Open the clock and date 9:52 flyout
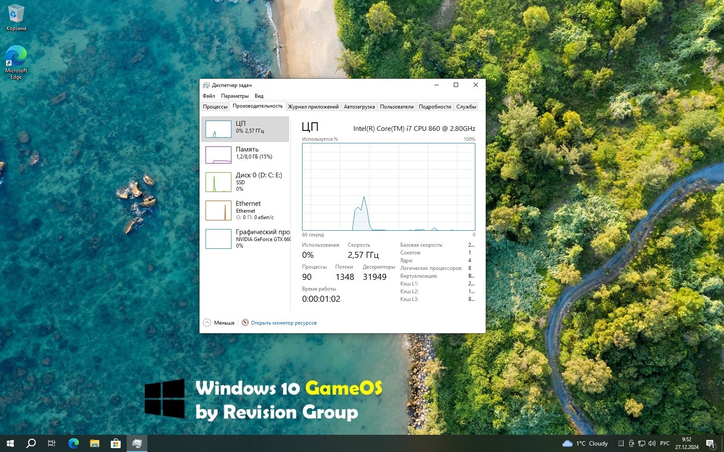 (687, 443)
